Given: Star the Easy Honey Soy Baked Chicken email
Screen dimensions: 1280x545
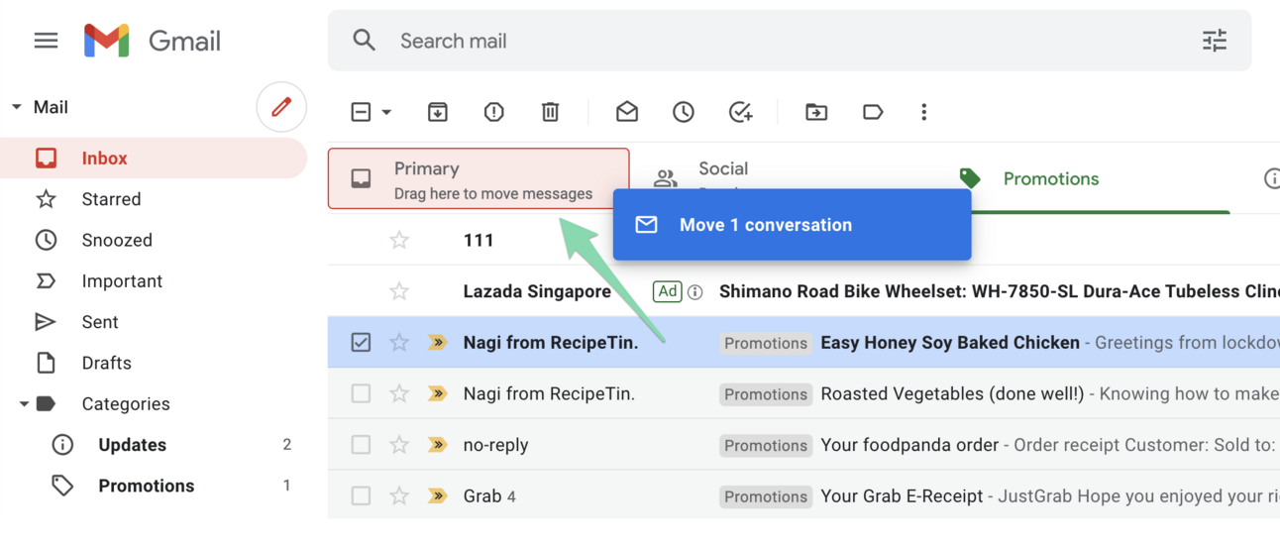Looking at the screenshot, I should click(x=399, y=343).
